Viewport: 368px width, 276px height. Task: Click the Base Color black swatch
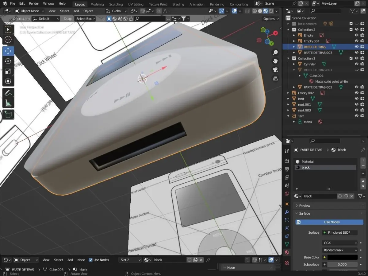(342, 257)
